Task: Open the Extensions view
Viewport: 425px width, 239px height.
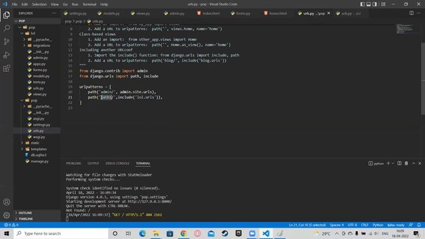Action: click(x=7, y=68)
